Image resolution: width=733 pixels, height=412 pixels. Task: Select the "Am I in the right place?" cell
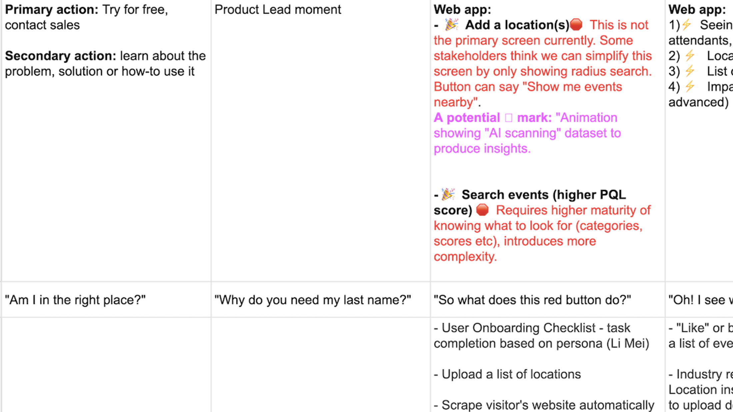coord(106,300)
